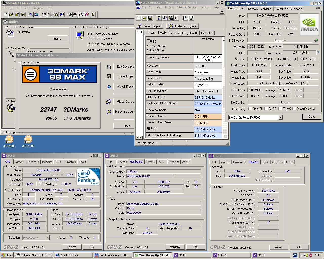Screen dimensions: 324x259
Task: Collapse tree node in Result Browser
Action: 138,32
